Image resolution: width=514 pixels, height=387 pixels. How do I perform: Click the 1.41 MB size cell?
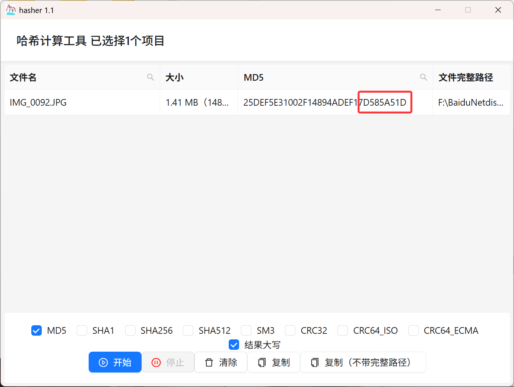pyautogui.click(x=199, y=102)
